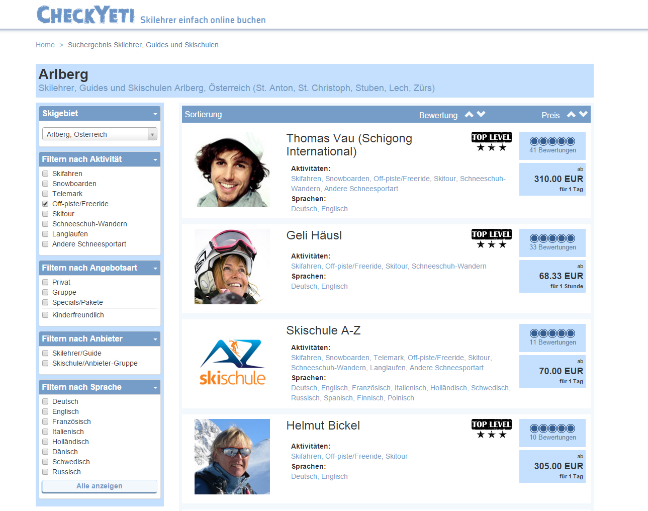Click the Skischule A-Z logo
648x511 pixels.
pyautogui.click(x=232, y=362)
